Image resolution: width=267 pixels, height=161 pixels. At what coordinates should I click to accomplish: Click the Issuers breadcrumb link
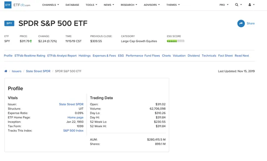point(17,71)
